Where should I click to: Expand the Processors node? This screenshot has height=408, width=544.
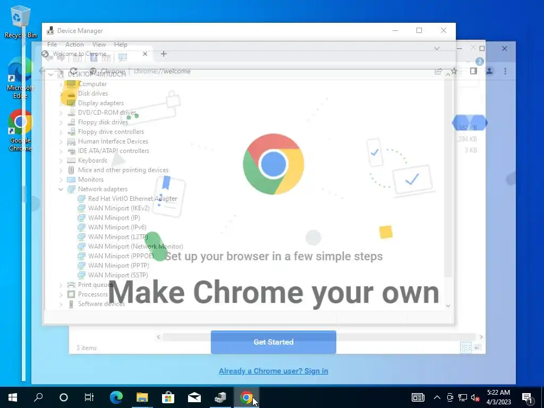click(61, 294)
